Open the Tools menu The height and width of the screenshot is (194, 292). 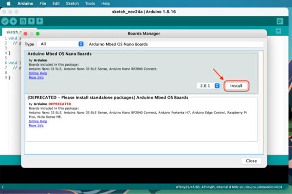(x=90, y=3)
